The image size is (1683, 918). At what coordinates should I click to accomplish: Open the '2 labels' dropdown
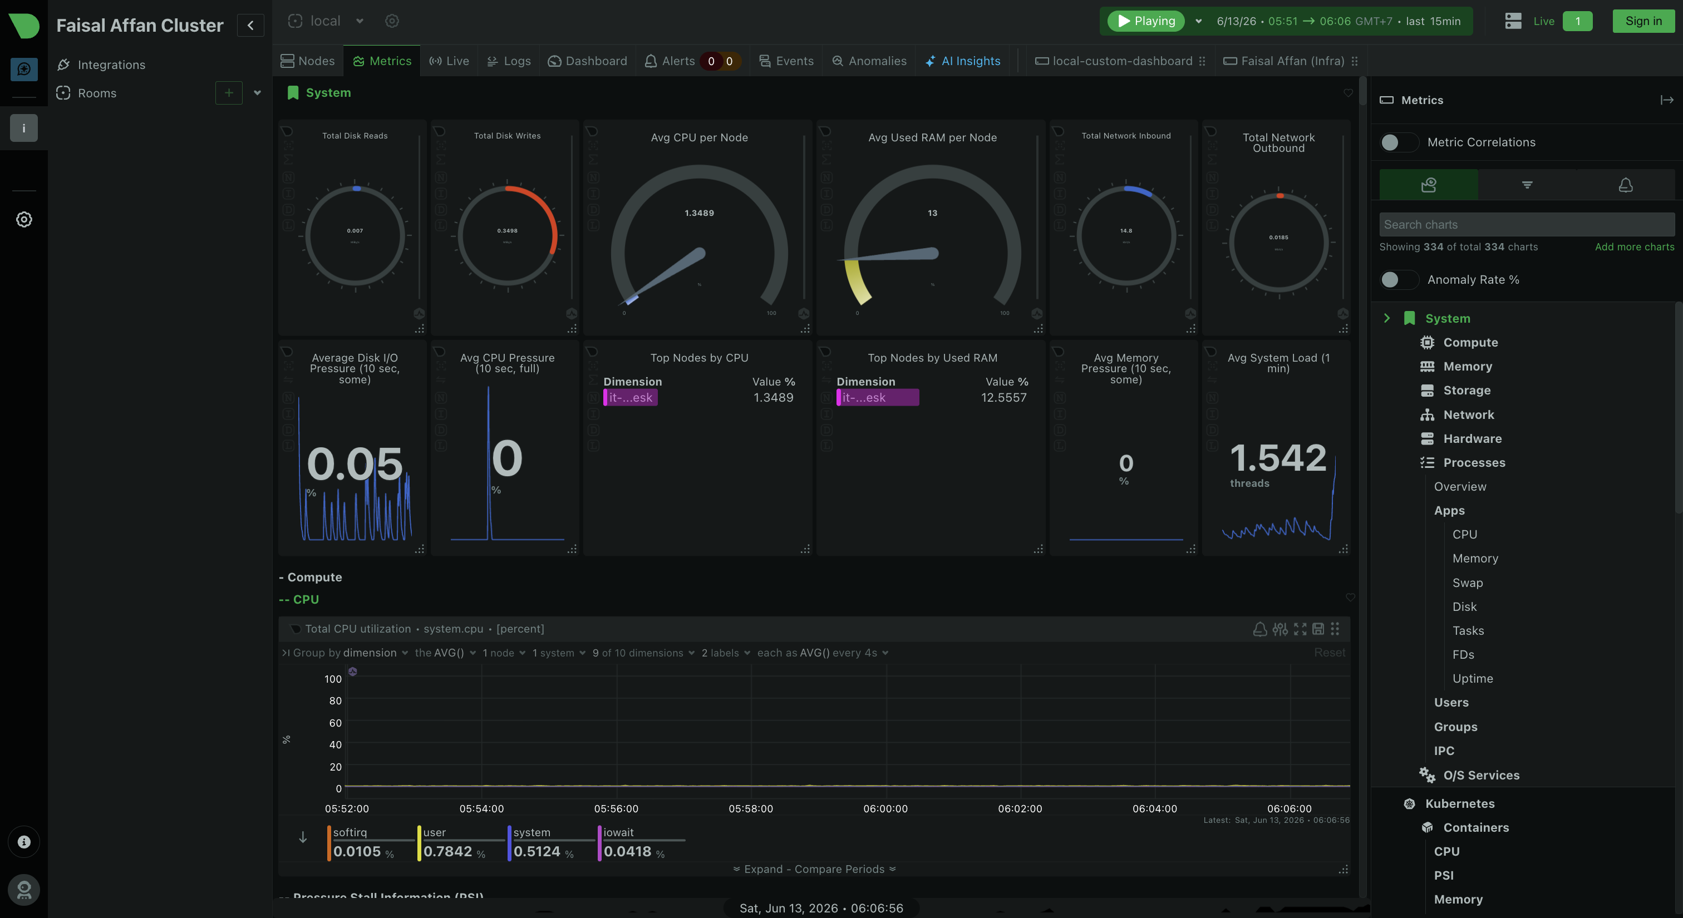click(726, 653)
